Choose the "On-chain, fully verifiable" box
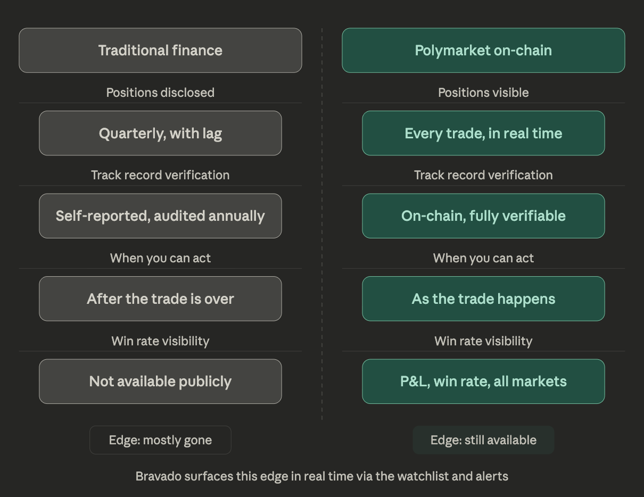644x497 pixels. [483, 216]
